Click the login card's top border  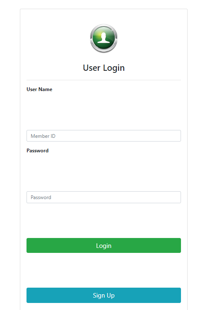tap(104, 9)
